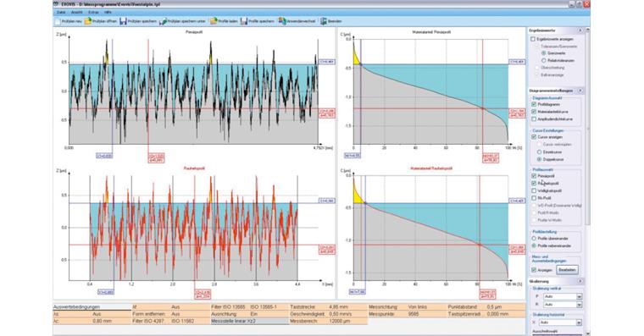The height and width of the screenshot is (336, 644).
Task: Select the Relativtoleranzen radio button
Action: pyautogui.click(x=543, y=61)
